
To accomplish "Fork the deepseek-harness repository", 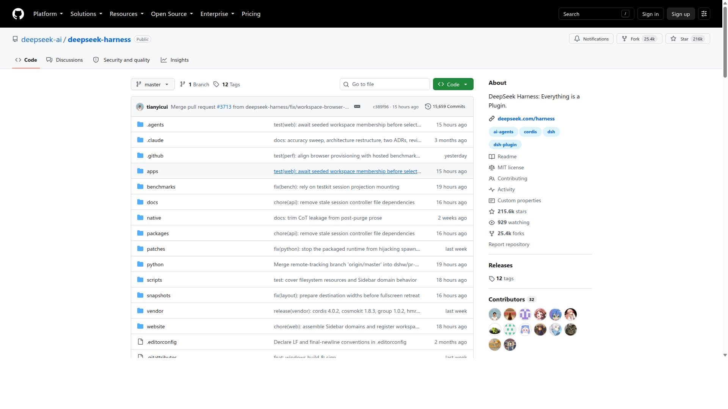I will [x=639, y=39].
